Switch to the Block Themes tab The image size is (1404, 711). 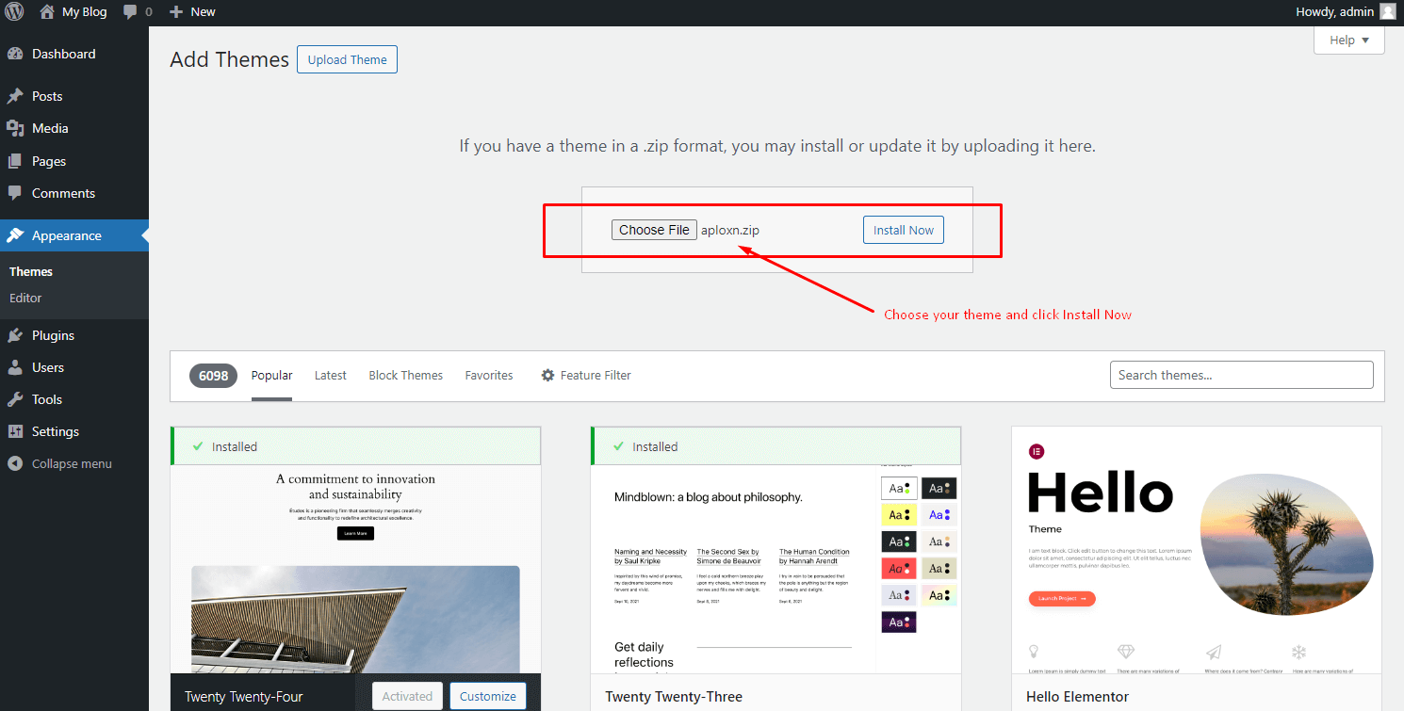click(x=405, y=375)
